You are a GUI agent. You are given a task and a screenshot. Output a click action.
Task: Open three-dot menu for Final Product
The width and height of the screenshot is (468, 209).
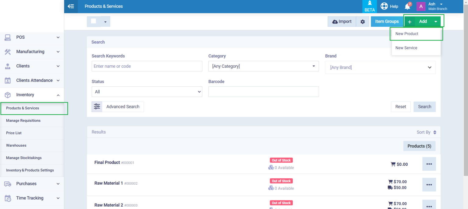[x=429, y=164]
